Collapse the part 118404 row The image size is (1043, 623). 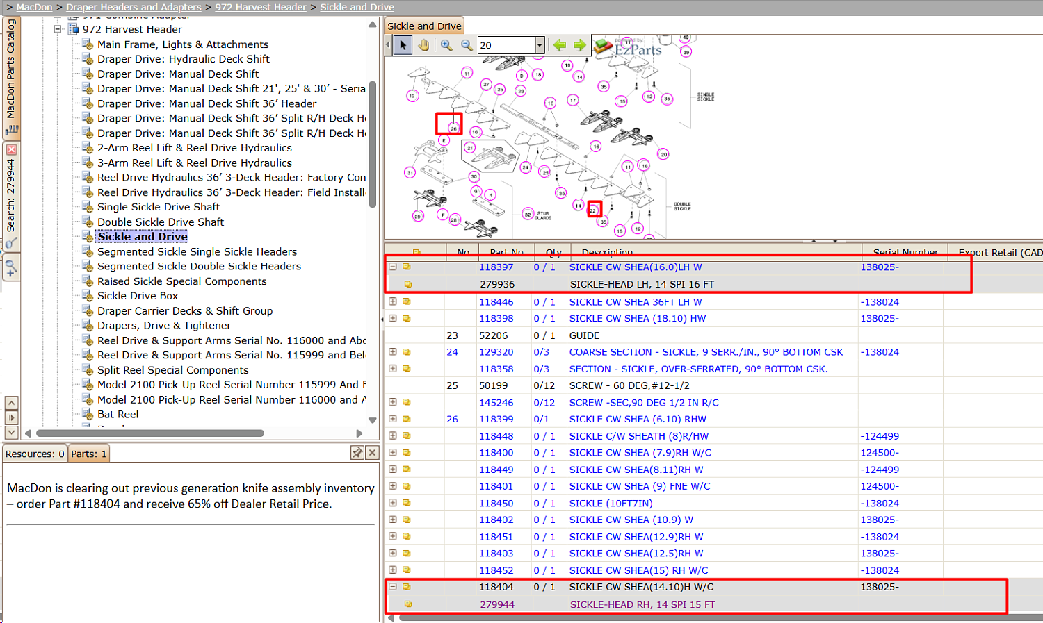393,587
